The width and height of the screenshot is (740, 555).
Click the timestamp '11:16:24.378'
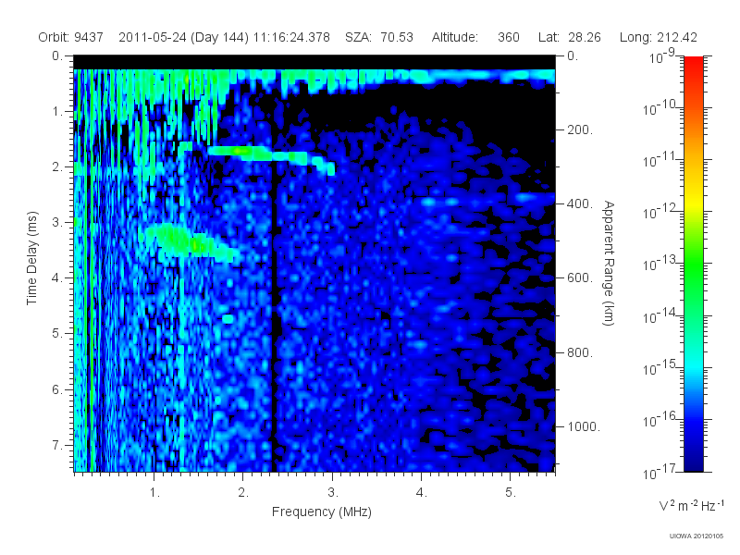click(291, 37)
